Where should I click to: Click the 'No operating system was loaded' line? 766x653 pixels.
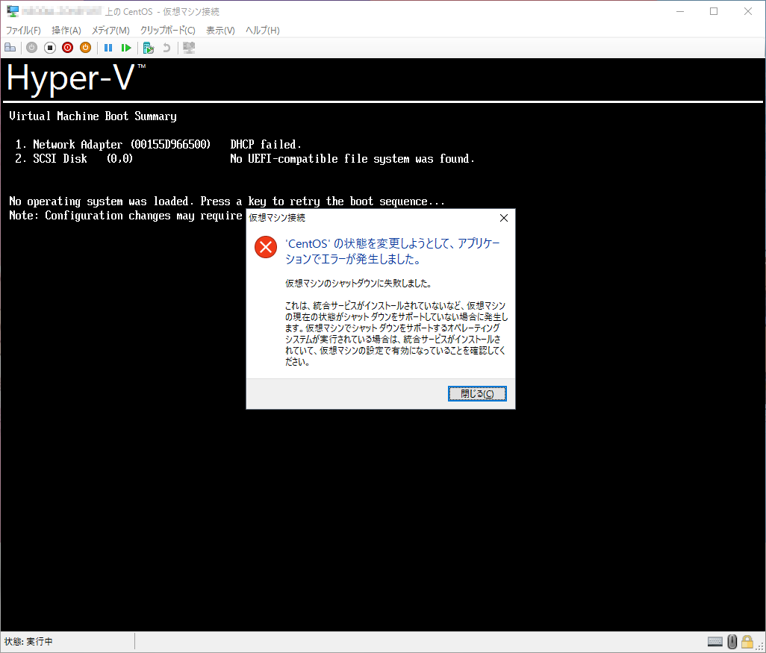227,201
